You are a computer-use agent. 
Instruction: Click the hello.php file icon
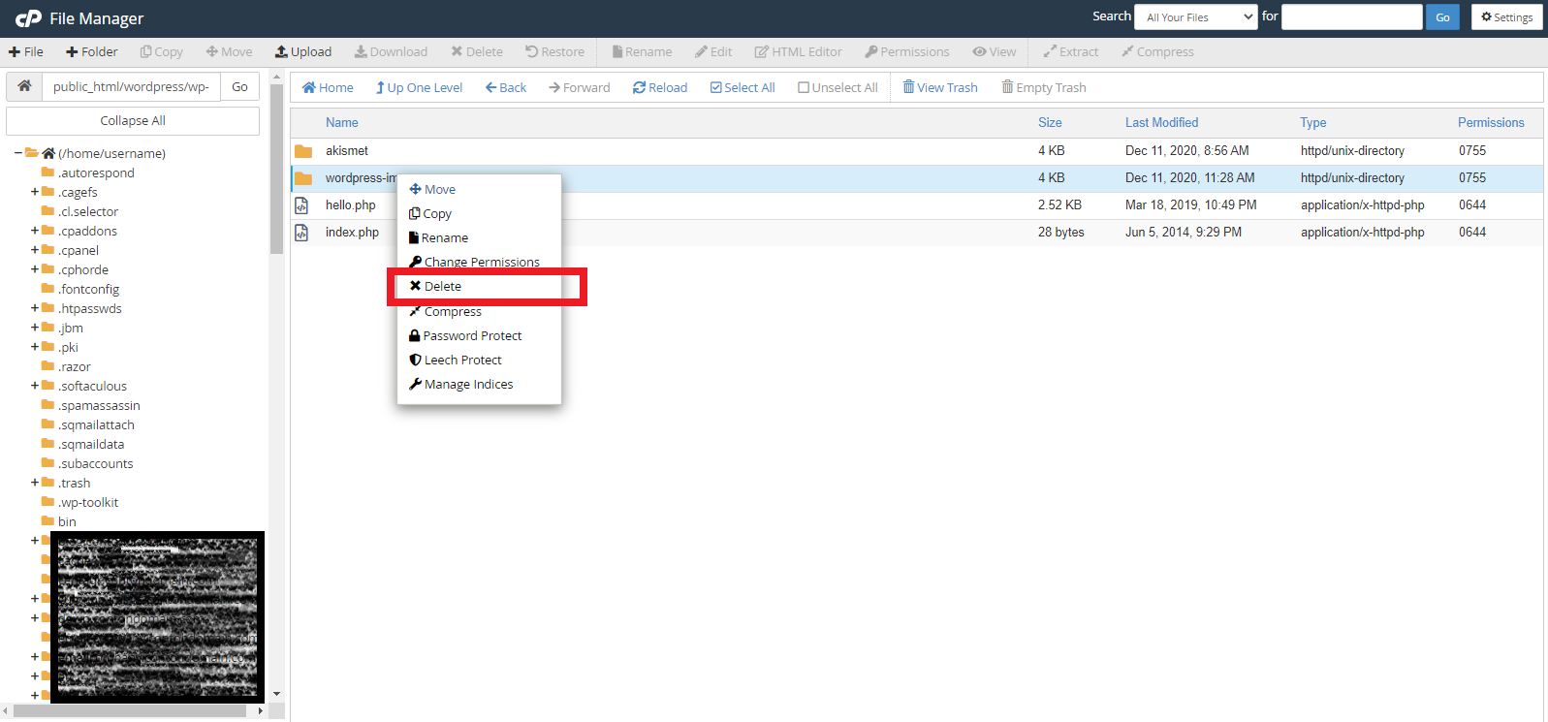tap(302, 205)
